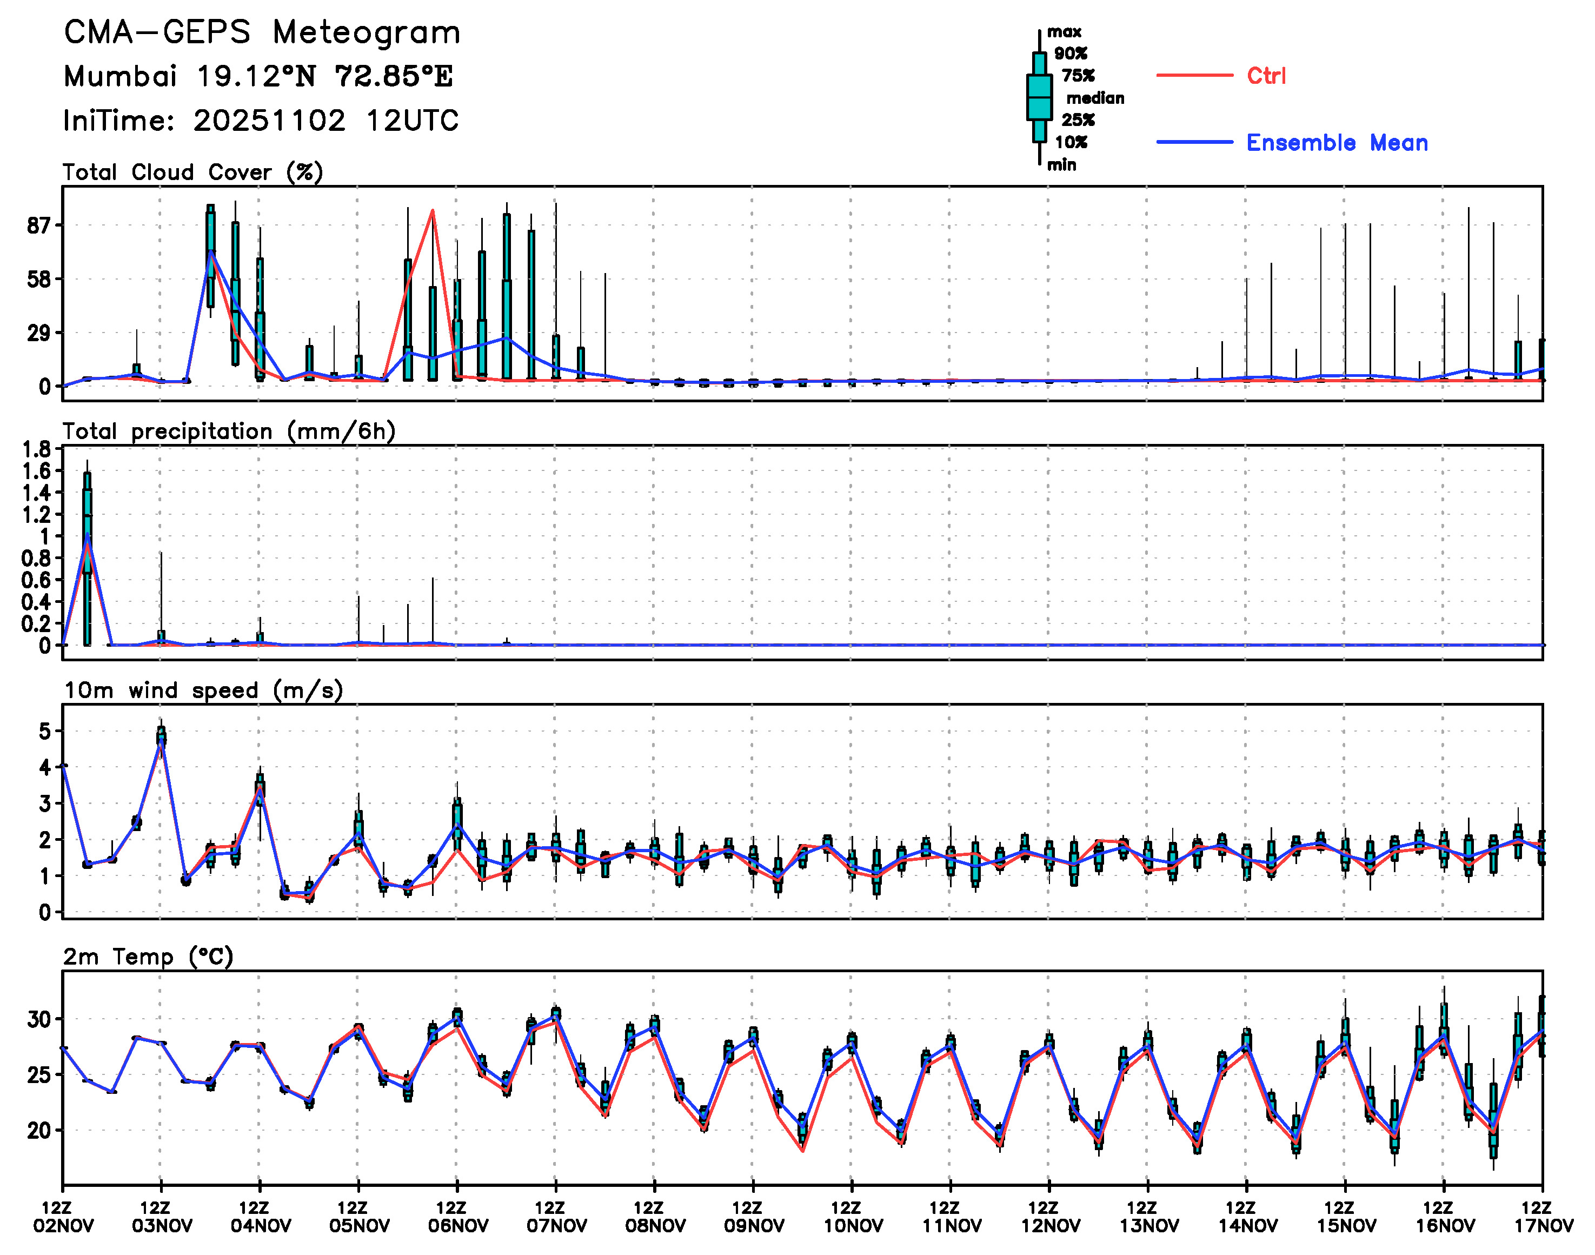Click the Ctrl legend label
1595x1255 pixels.
[1266, 76]
